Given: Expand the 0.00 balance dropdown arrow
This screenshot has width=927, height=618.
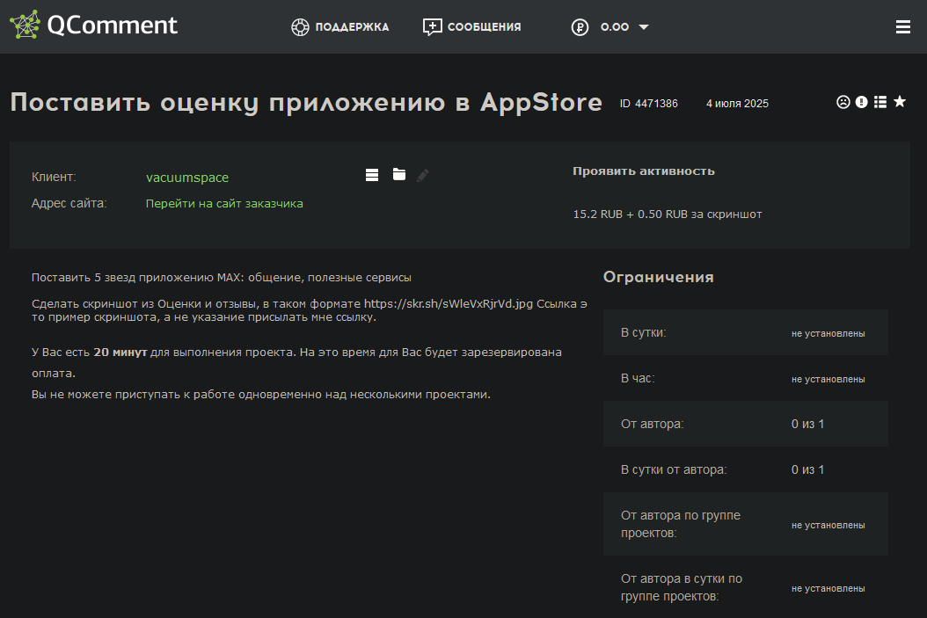Looking at the screenshot, I should pyautogui.click(x=644, y=27).
